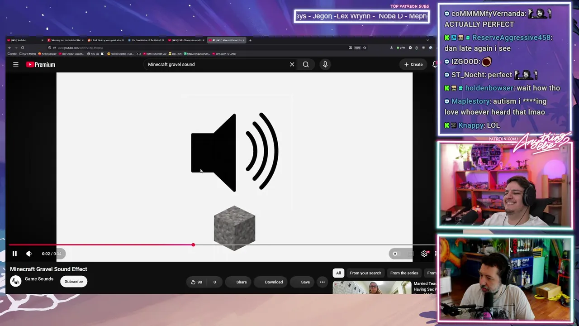Bookmark this page with the star
Image resolution: width=579 pixels, height=326 pixels.
(x=365, y=48)
